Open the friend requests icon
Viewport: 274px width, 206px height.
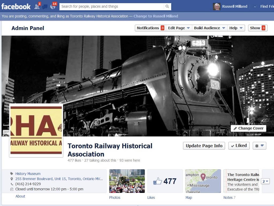37,7
